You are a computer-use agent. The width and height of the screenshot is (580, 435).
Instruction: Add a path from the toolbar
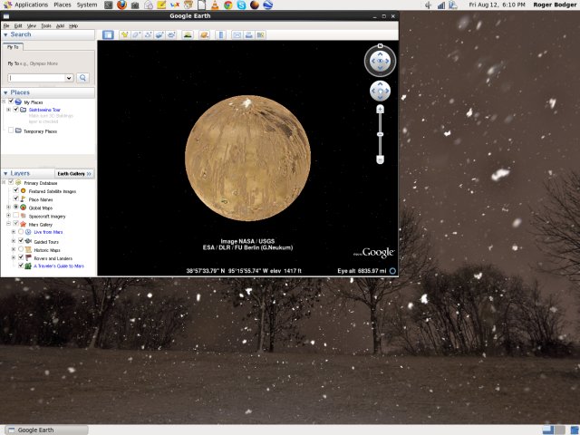(x=148, y=34)
